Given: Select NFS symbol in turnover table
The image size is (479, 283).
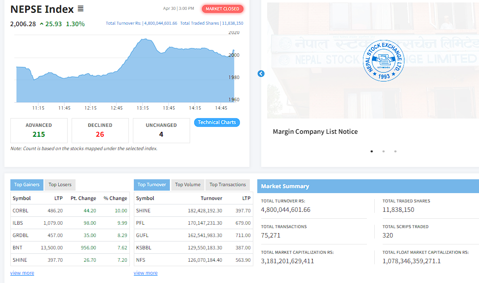Looking at the screenshot, I should click(x=141, y=260).
